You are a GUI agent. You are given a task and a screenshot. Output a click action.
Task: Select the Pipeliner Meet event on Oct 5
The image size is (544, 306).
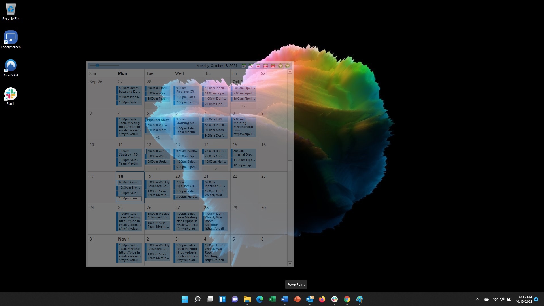(158, 120)
